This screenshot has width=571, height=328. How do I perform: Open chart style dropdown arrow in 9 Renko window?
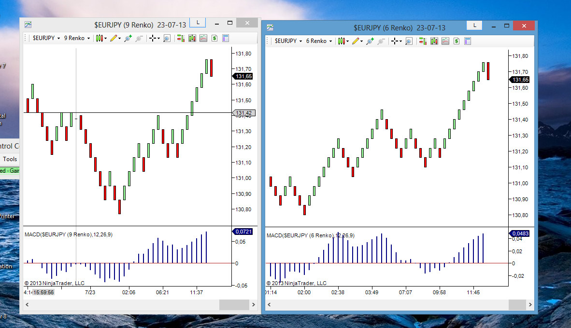[x=106, y=38]
